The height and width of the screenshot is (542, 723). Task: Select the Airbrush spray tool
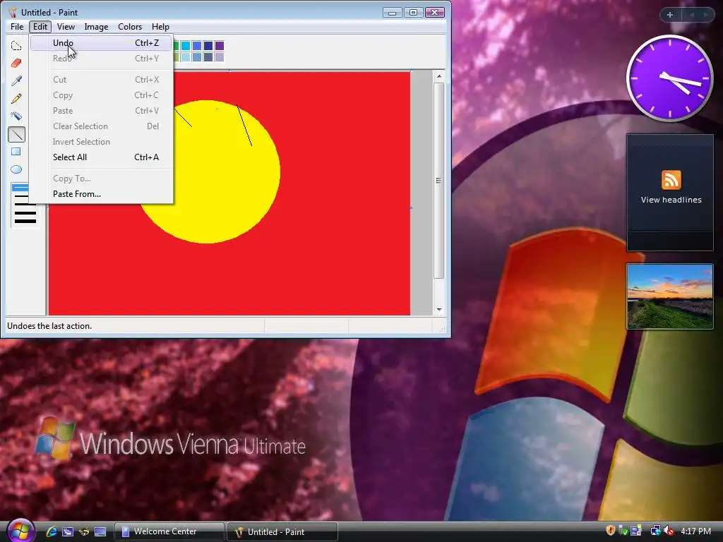(16, 116)
